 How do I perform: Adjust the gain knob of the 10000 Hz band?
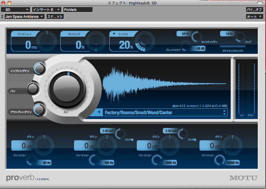click(x=232, y=145)
